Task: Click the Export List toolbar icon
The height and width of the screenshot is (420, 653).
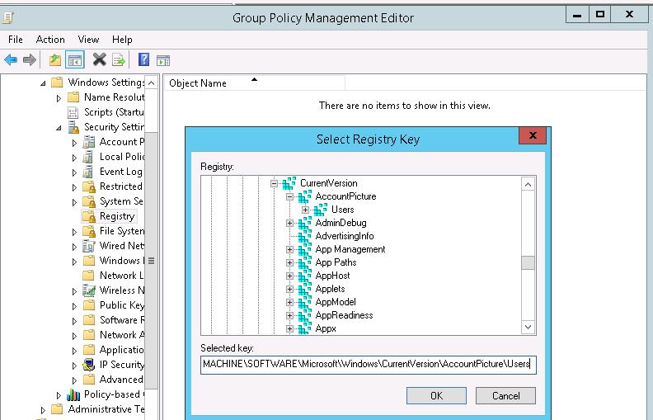Action: click(119, 59)
